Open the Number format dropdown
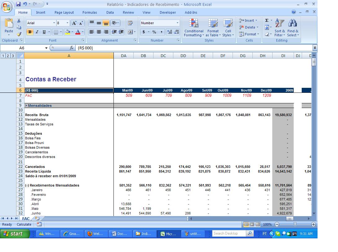This screenshot has width=338, height=252. (x=178, y=23)
